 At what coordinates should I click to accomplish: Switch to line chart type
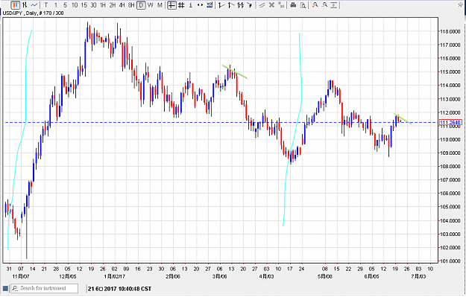pos(34,5)
